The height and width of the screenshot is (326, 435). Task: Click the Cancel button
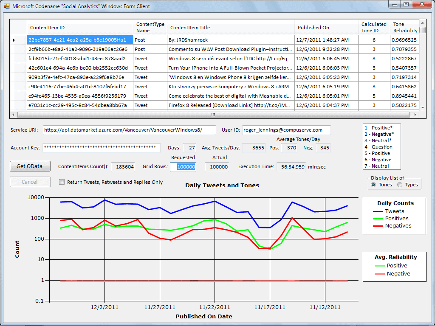[x=30, y=182]
